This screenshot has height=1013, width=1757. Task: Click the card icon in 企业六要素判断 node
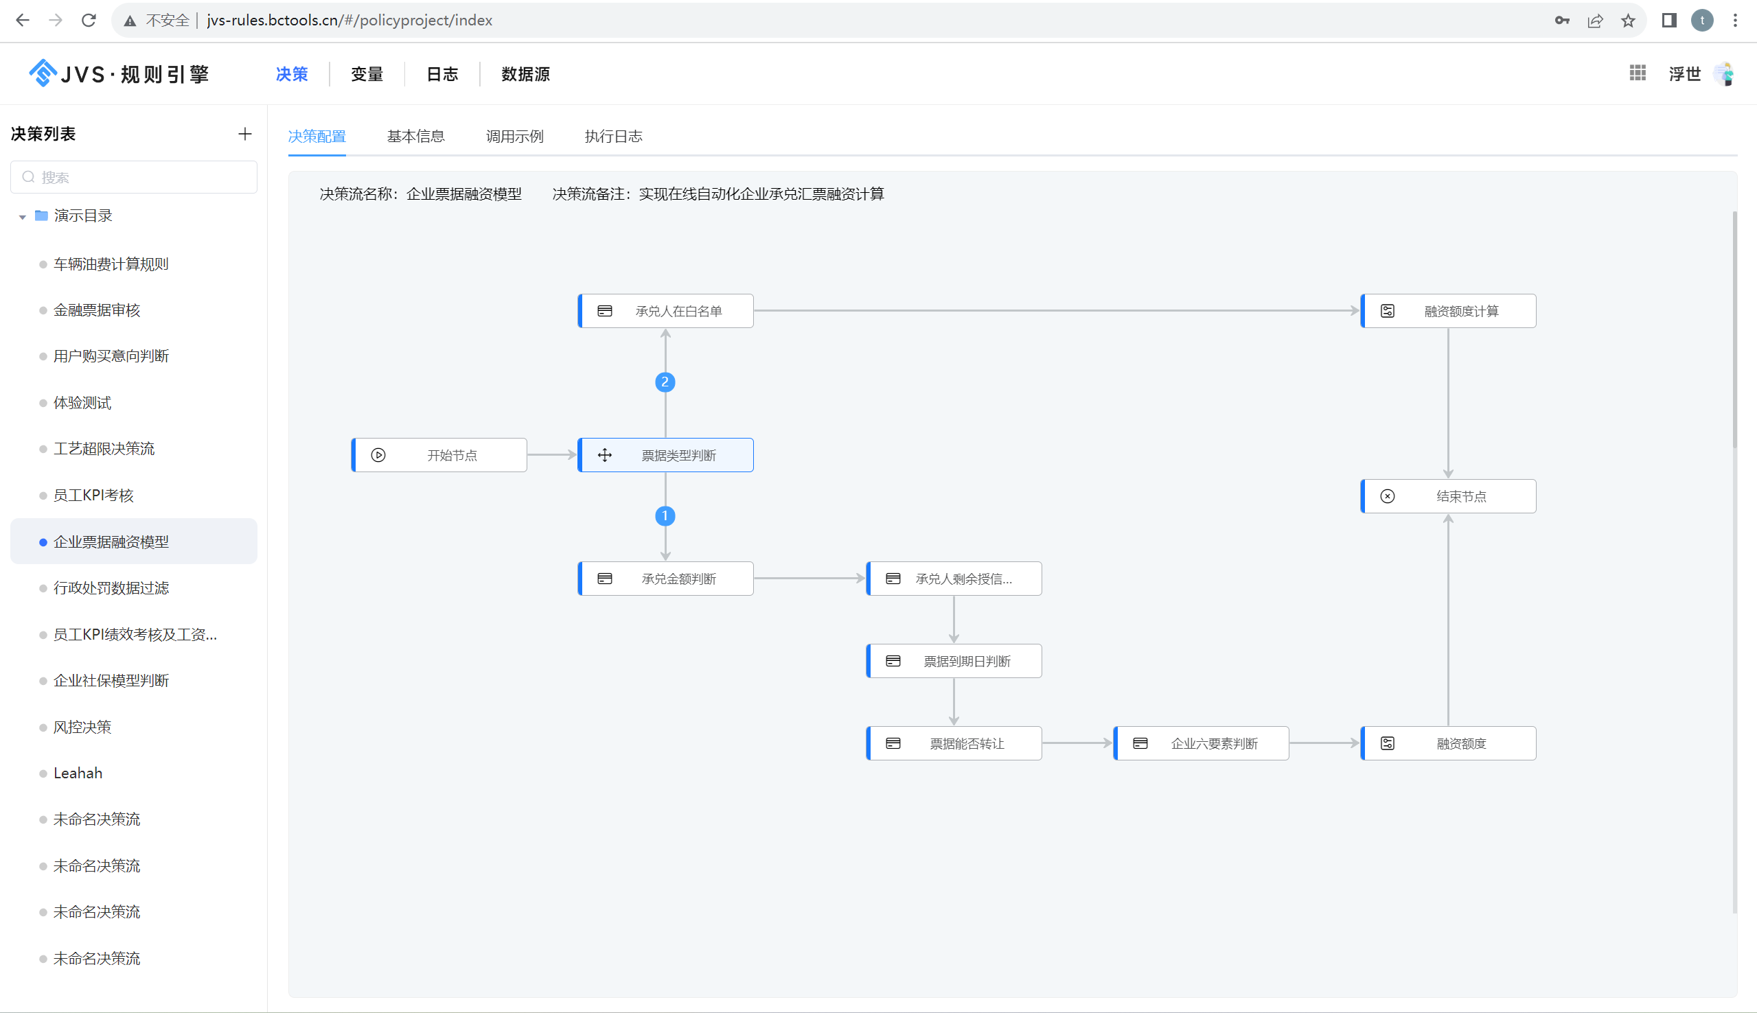1140,743
